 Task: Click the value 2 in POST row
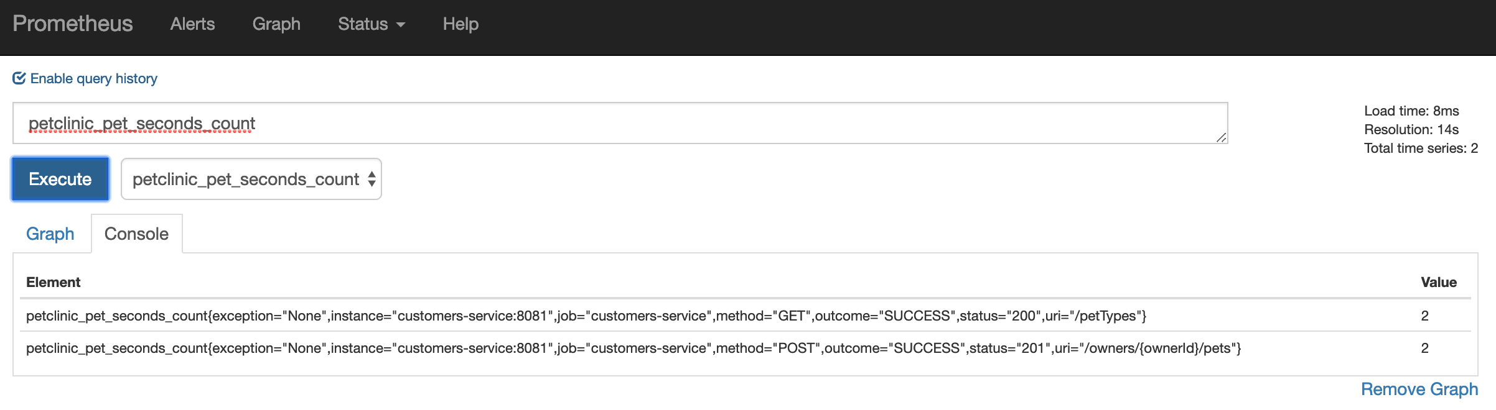pos(1424,348)
